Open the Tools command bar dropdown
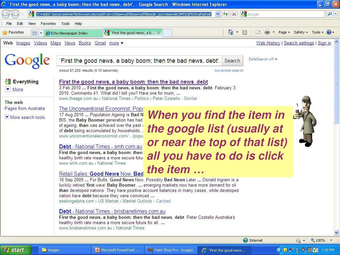The height and width of the screenshot is (255, 340). tap(318, 32)
